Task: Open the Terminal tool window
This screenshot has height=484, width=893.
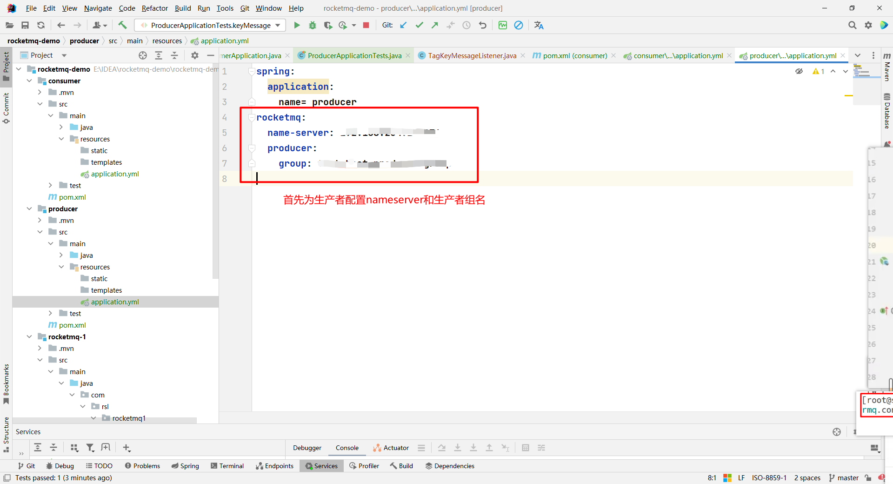Action: click(227, 466)
